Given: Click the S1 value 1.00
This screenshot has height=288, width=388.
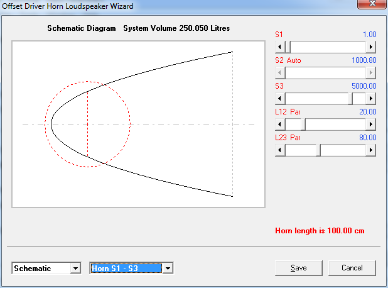Looking at the screenshot, I should 369,35.
